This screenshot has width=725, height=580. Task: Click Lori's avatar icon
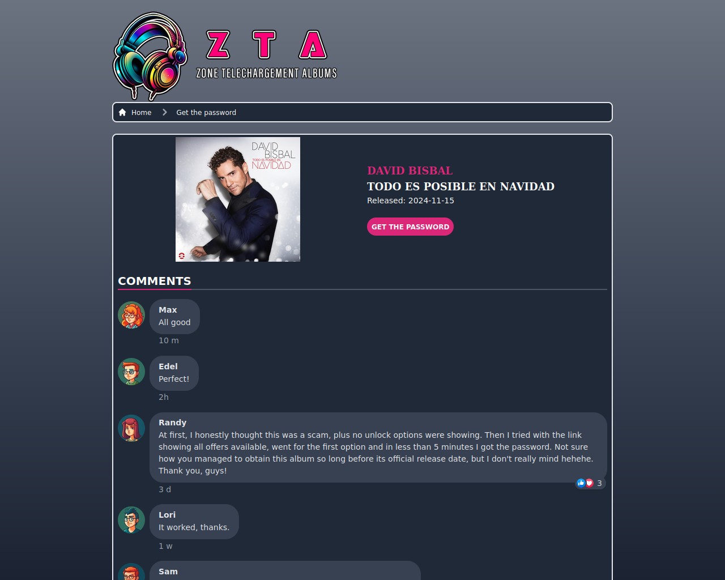[131, 520]
